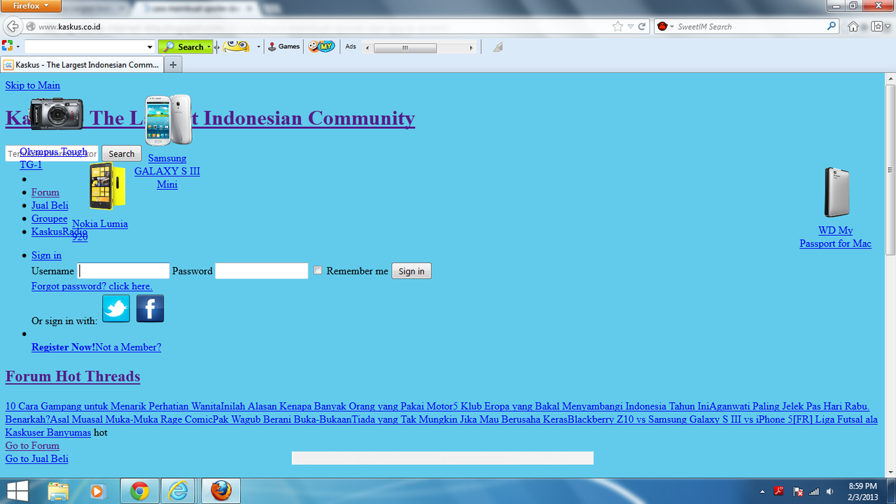Click into the Password field
This screenshot has height=504, width=896.
point(262,271)
